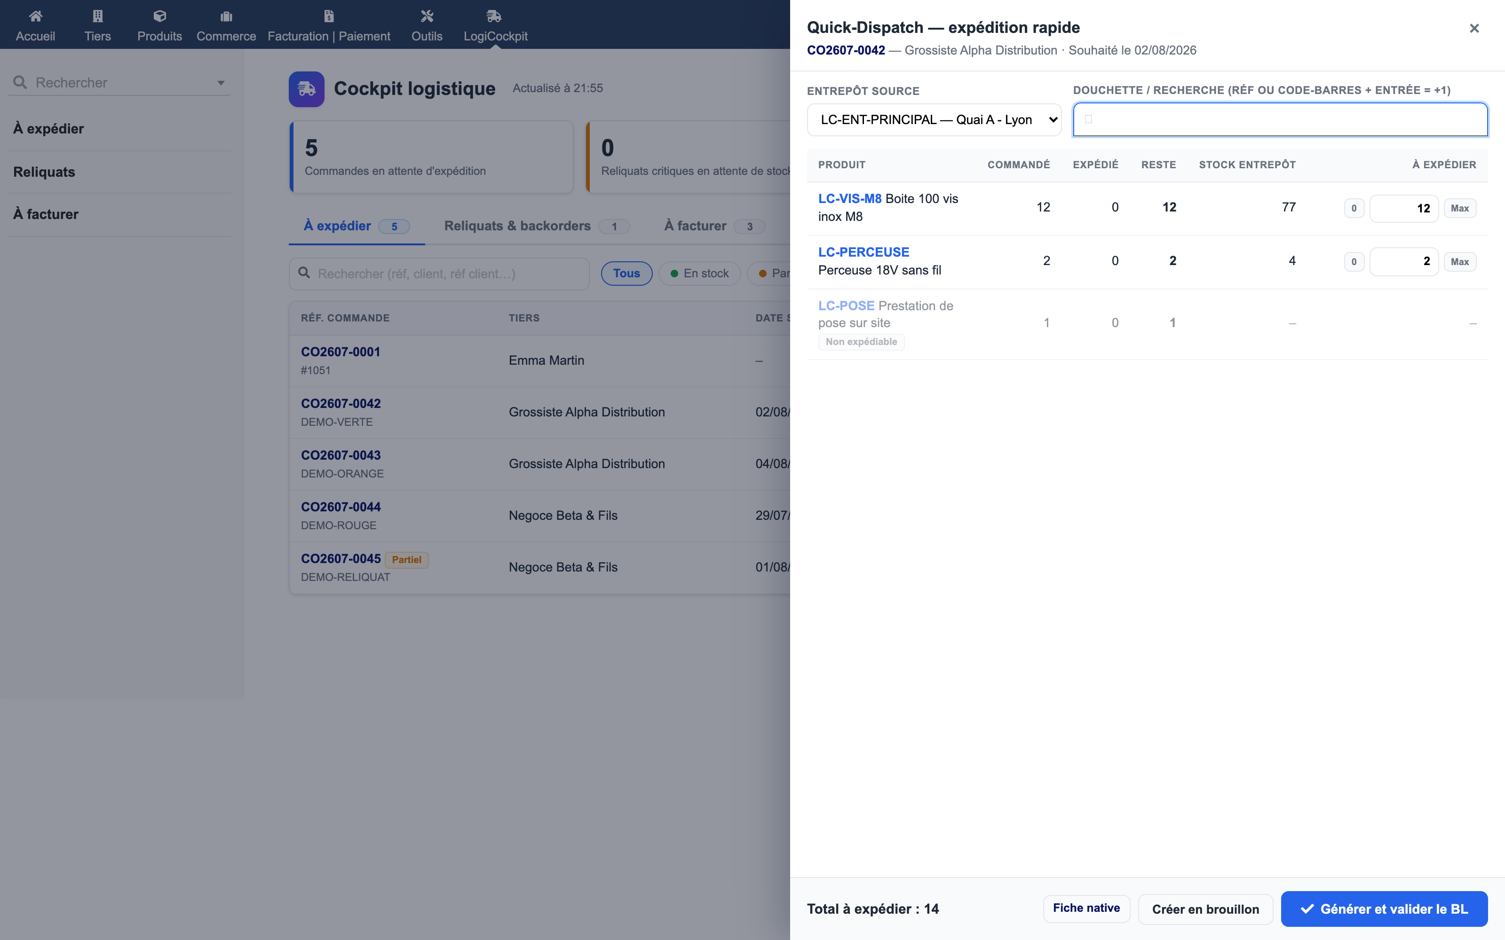Open the LC-VIS-M8 product link
Image resolution: width=1505 pixels, height=940 pixels.
tap(849, 199)
